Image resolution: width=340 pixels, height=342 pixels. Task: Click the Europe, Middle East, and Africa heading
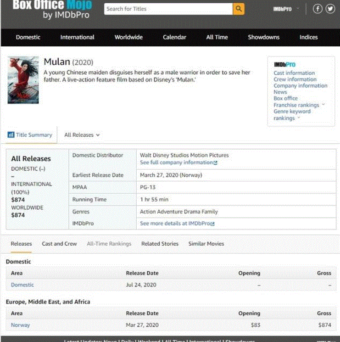48,302
